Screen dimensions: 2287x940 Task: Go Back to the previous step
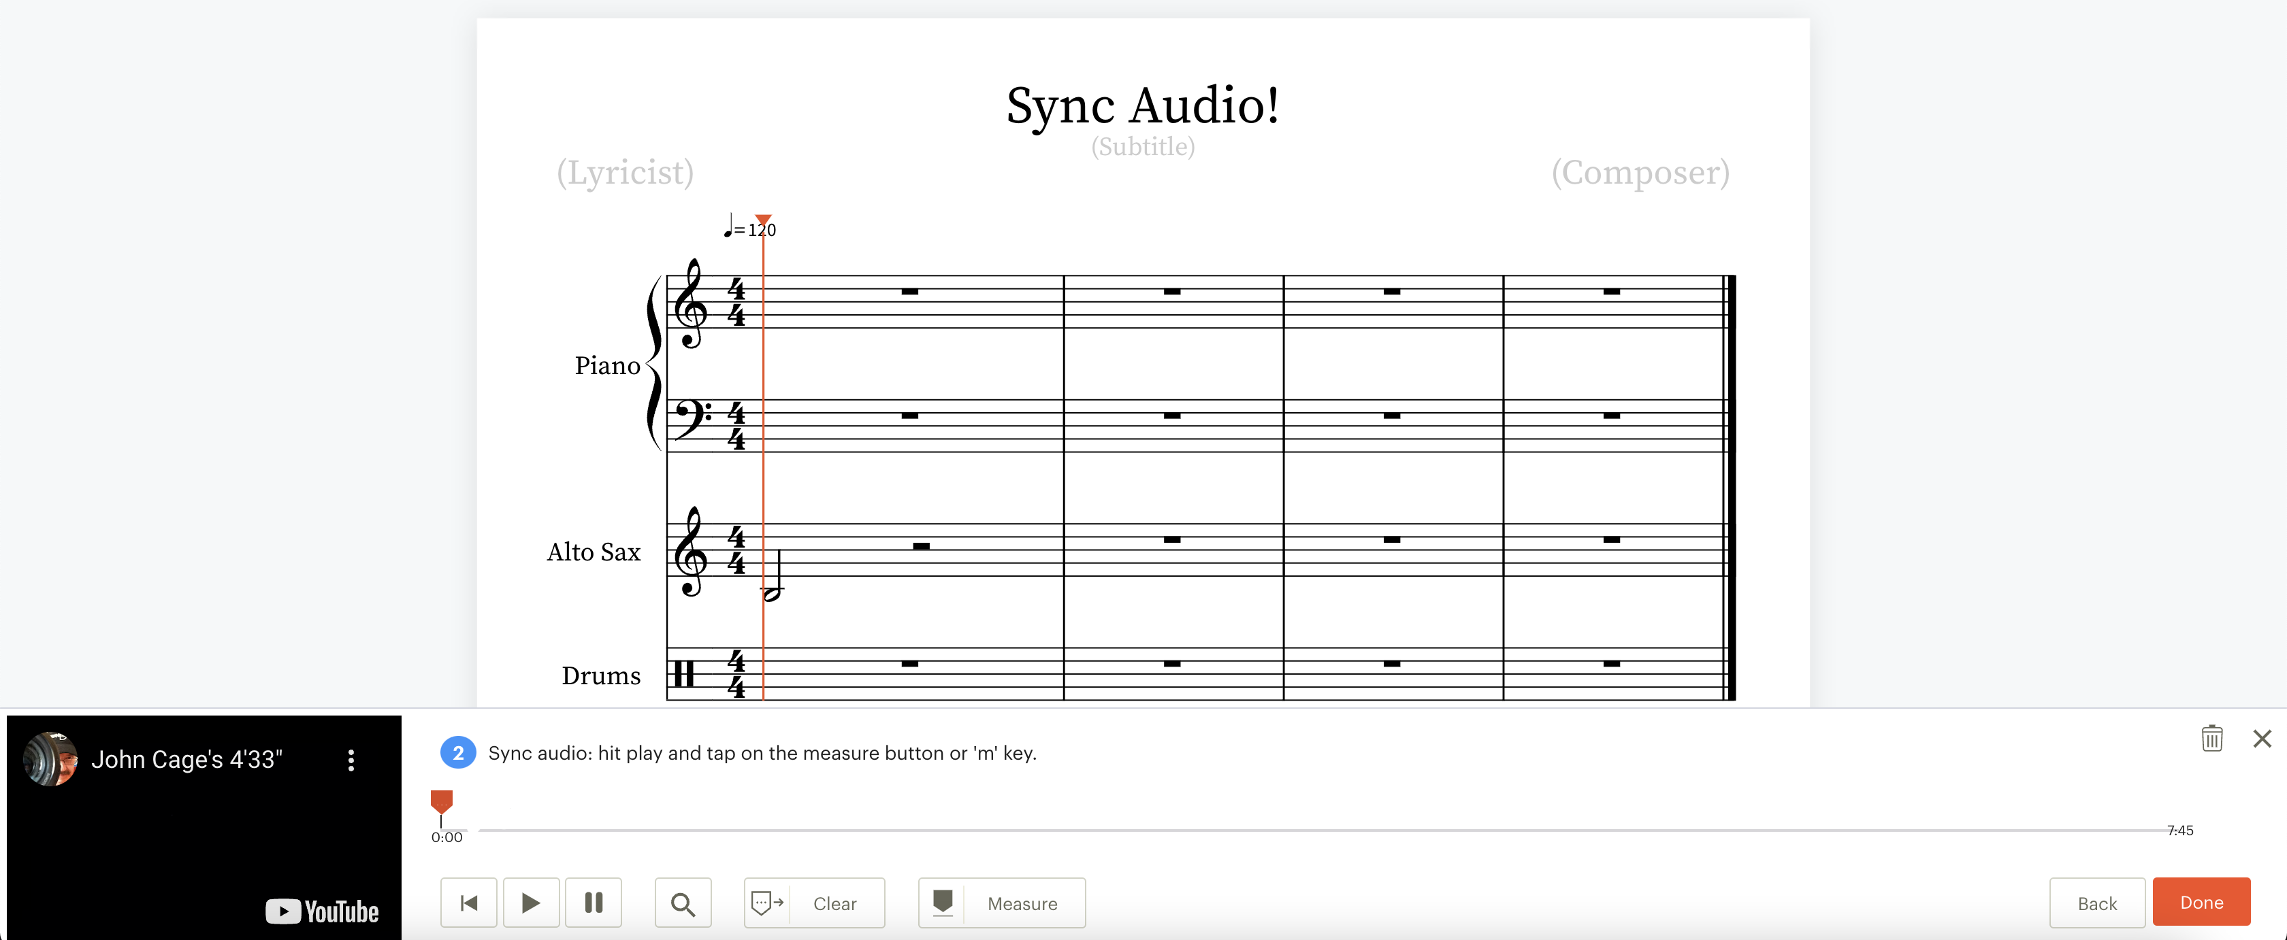(x=2097, y=903)
